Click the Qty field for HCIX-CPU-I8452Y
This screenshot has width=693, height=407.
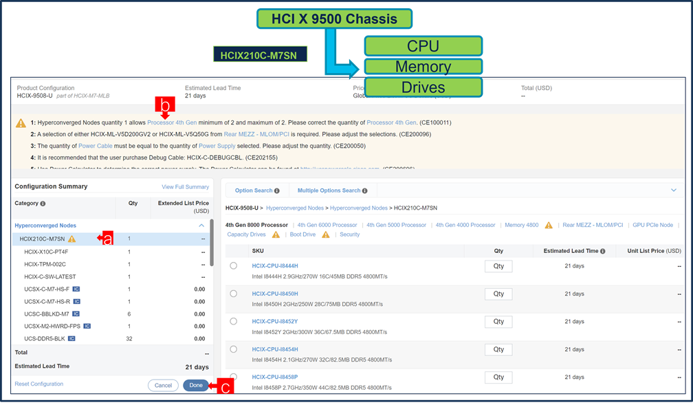click(x=498, y=322)
